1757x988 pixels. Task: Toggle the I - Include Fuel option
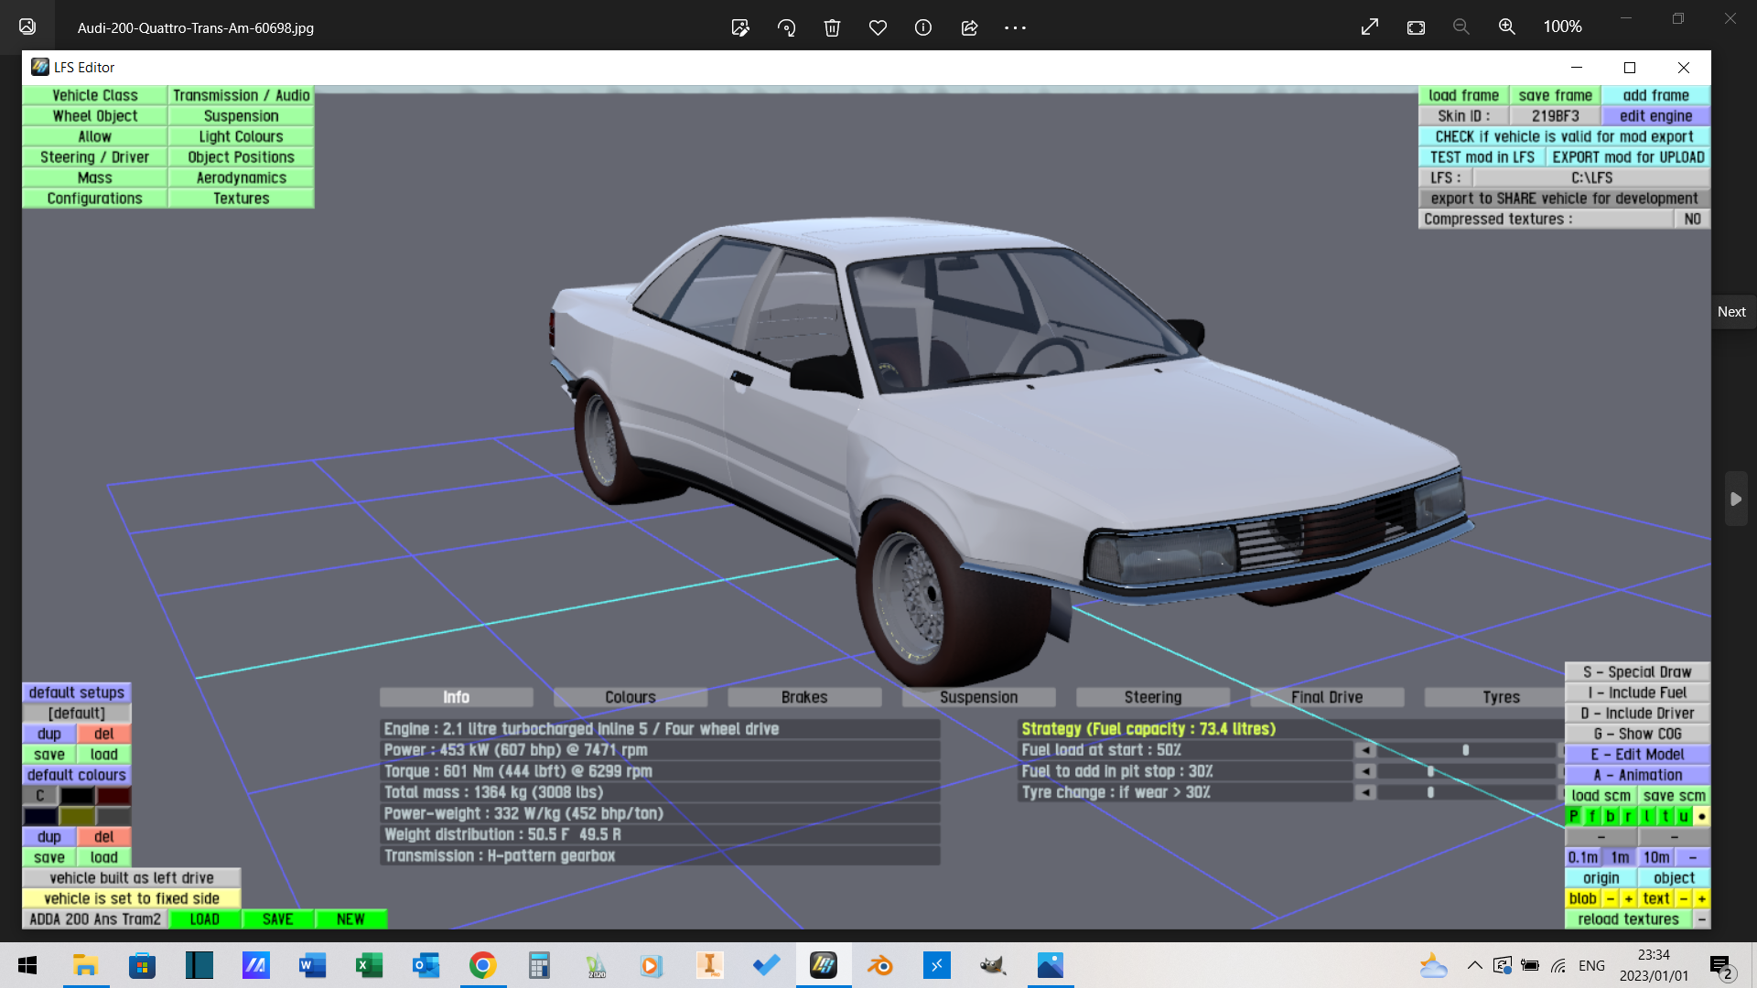click(x=1637, y=693)
